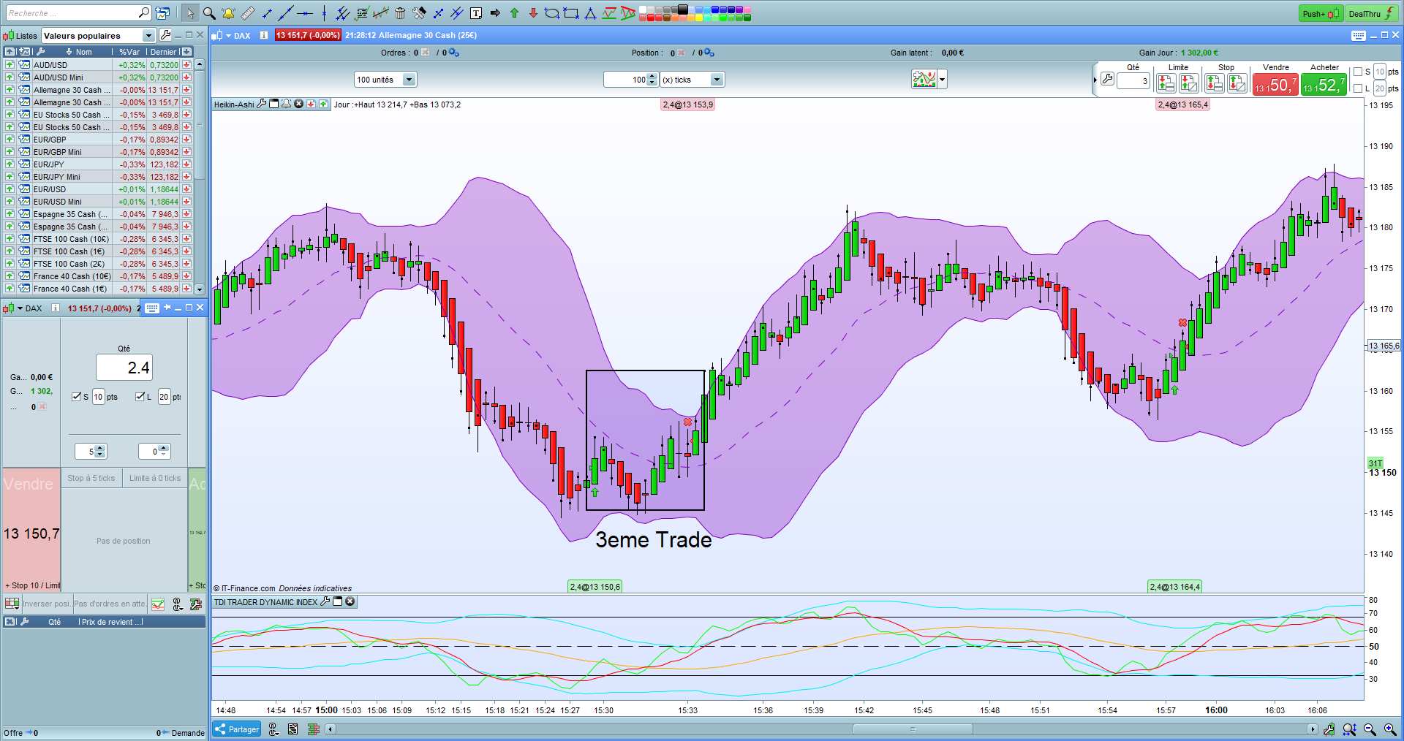Viewport: 1404px width, 741px height.
Task: Sort the list by the Dernier column
Action: pyautogui.click(x=164, y=52)
